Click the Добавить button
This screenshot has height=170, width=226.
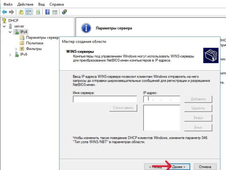(x=198, y=99)
